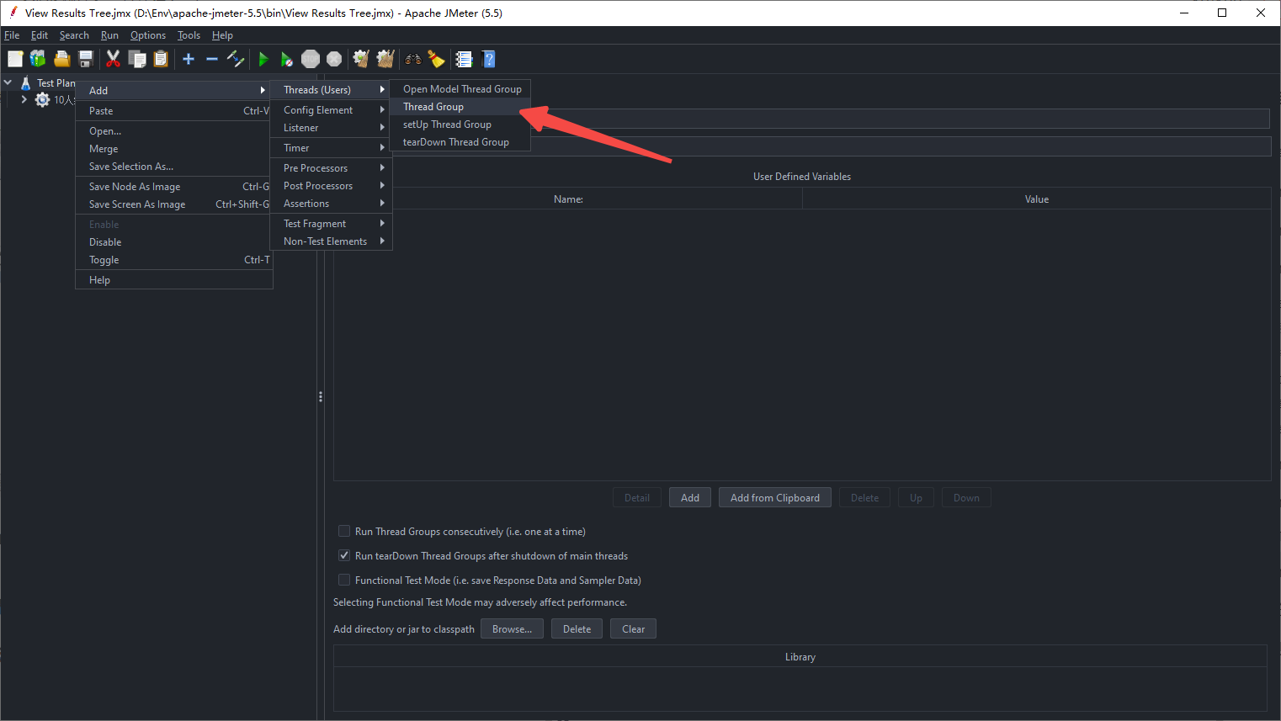1281x721 pixels.
Task: Click the Browse... classpath button
Action: pyautogui.click(x=512, y=629)
